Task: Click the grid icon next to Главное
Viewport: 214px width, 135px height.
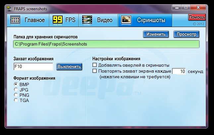Action: [15, 20]
